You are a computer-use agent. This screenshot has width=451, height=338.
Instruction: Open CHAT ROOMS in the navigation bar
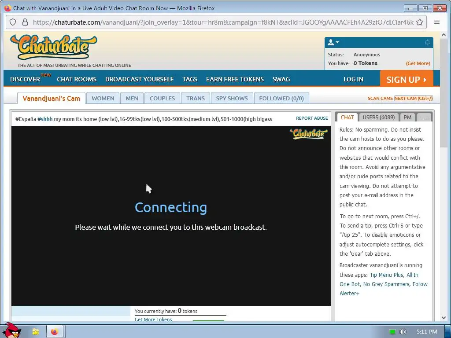[77, 79]
